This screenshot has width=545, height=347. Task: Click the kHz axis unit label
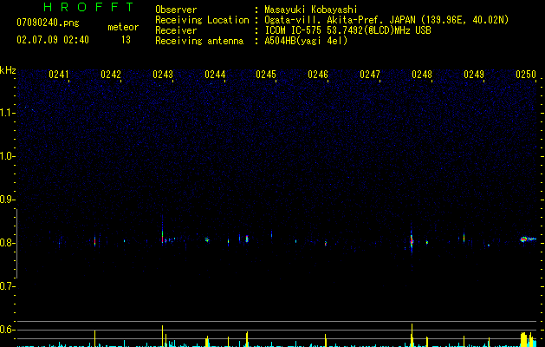(8, 70)
